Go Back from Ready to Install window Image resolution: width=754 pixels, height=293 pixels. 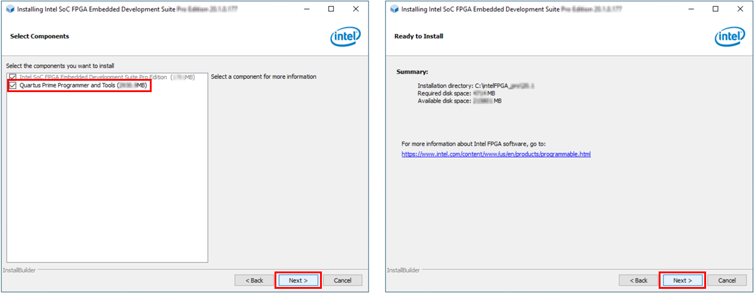638,280
